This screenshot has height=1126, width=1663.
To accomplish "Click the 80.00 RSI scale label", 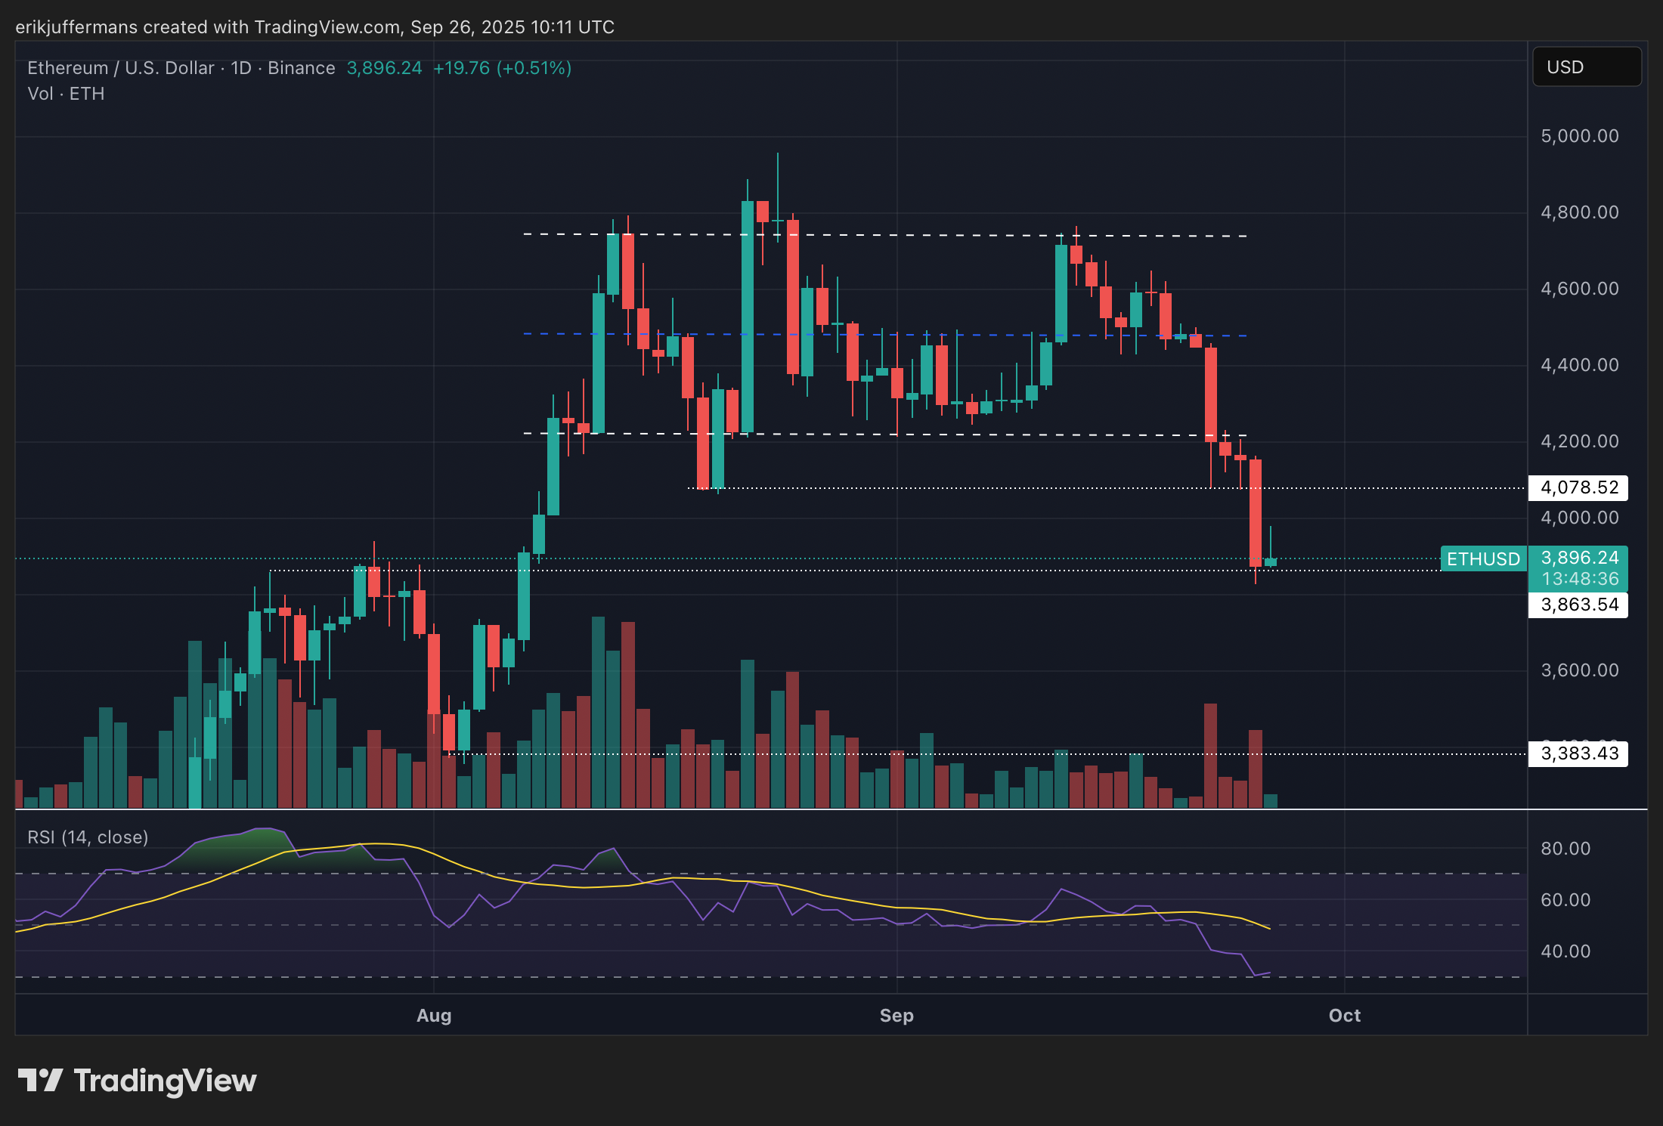I will (x=1565, y=849).
